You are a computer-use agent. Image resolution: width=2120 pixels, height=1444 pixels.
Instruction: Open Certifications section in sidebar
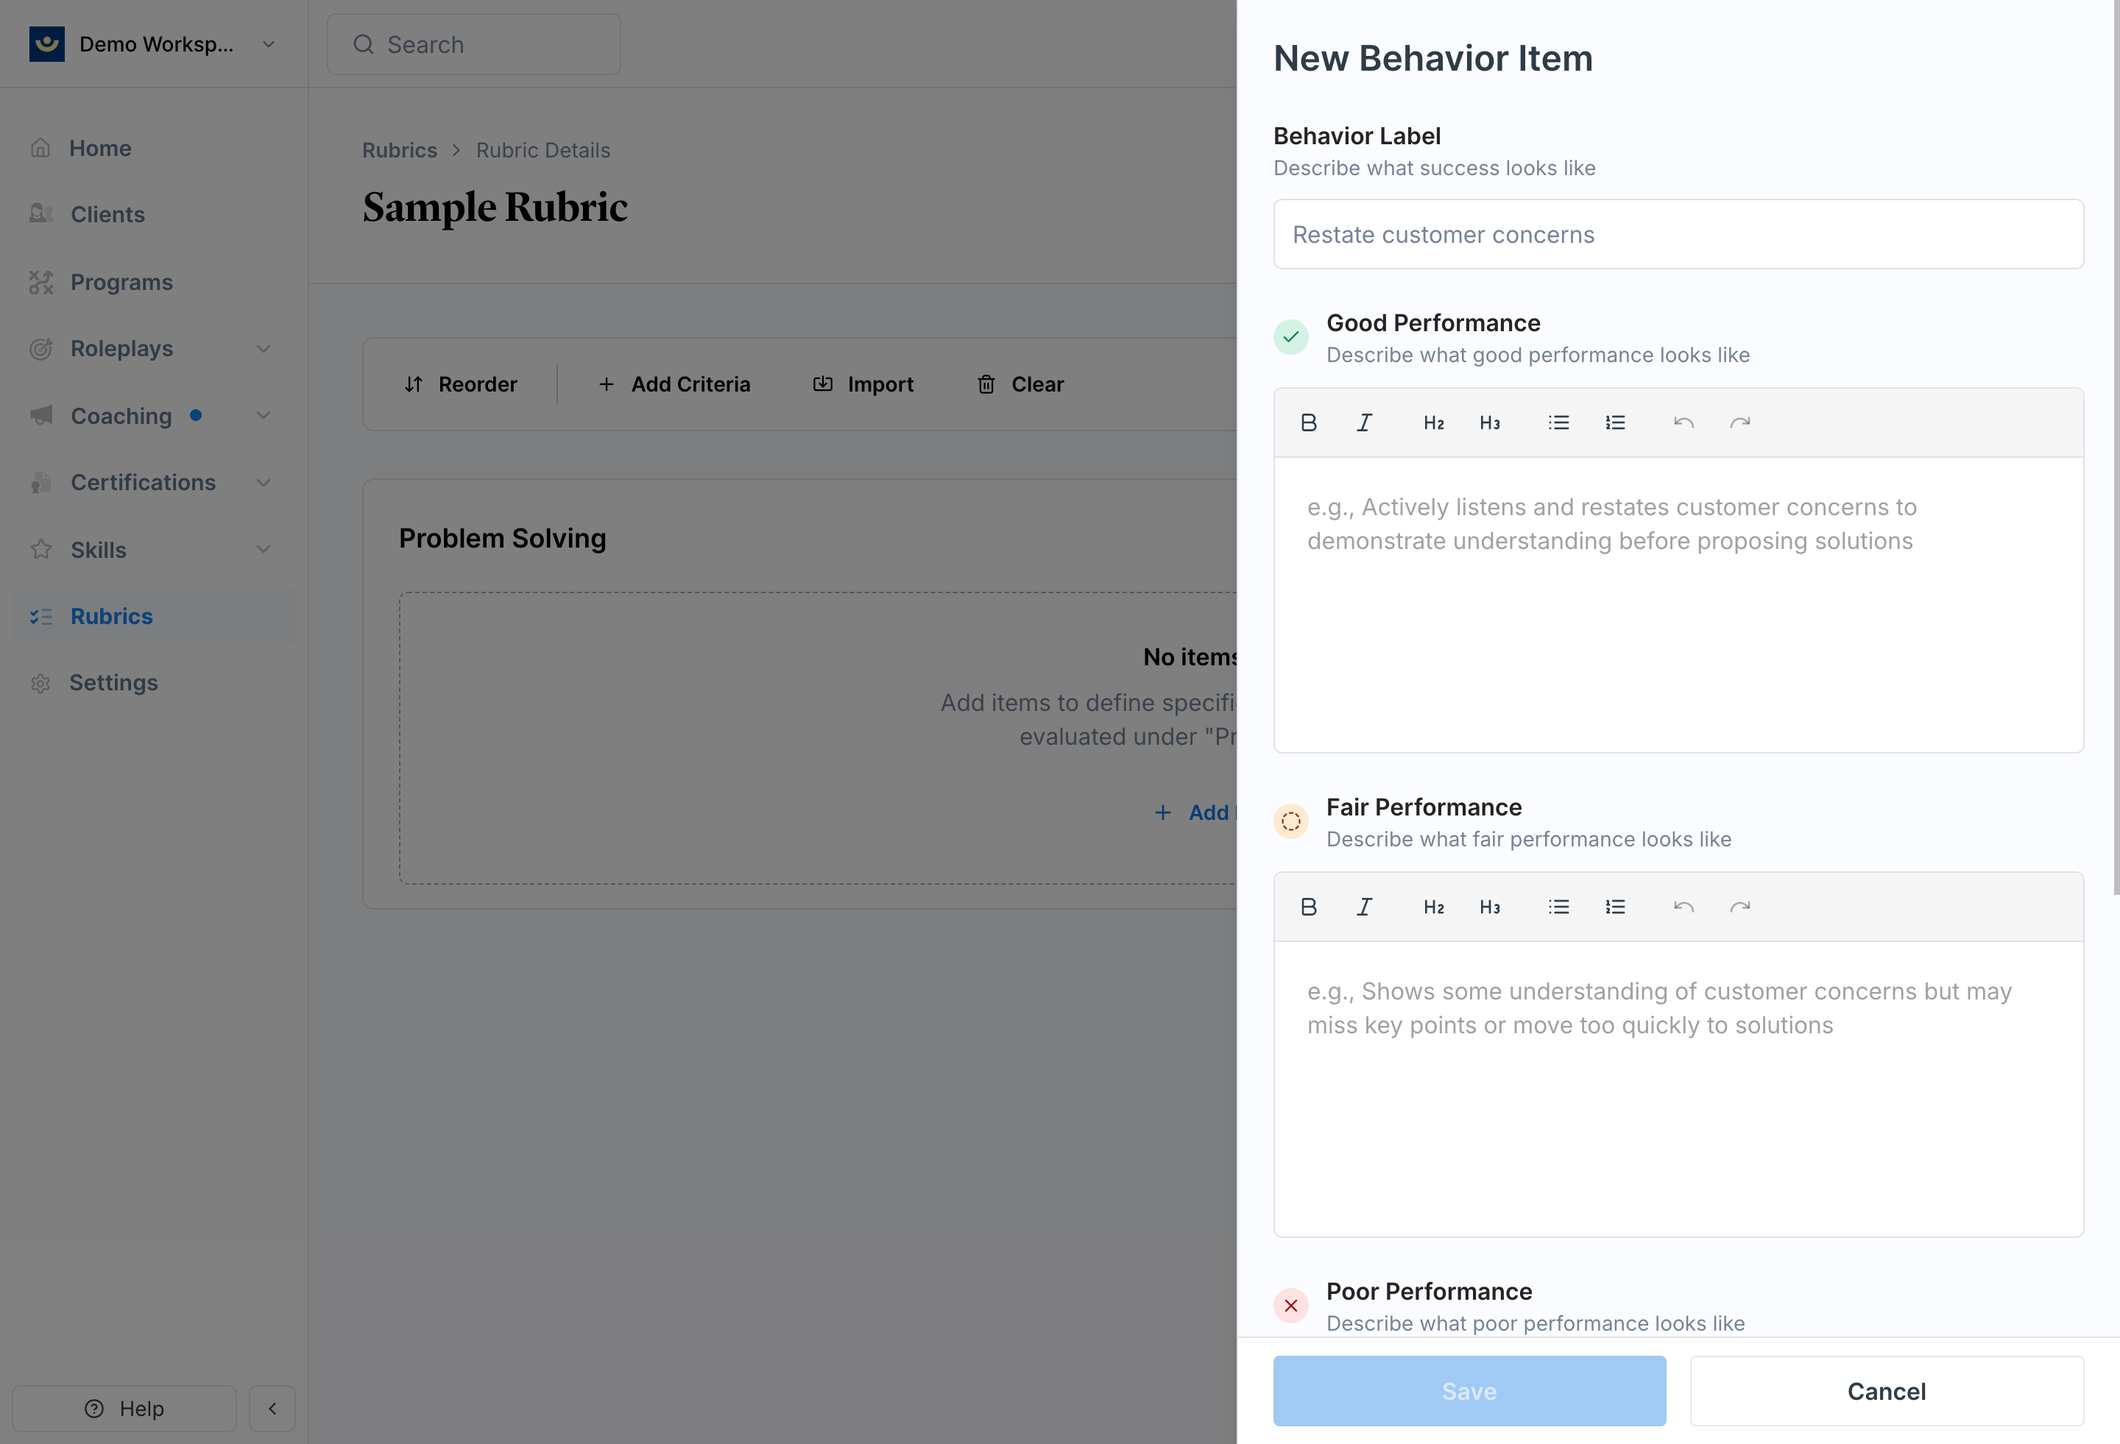153,483
